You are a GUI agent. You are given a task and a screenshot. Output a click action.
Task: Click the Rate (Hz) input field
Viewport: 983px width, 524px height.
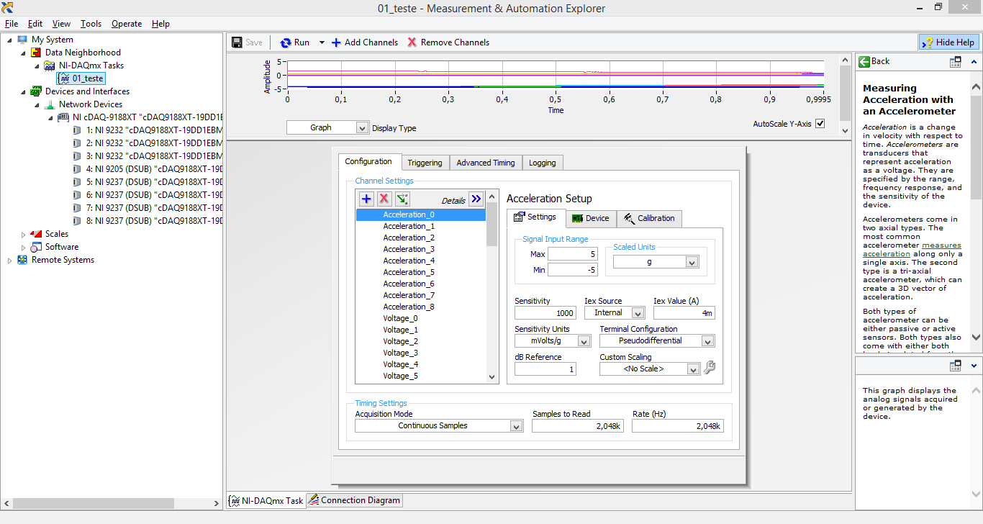coord(677,426)
